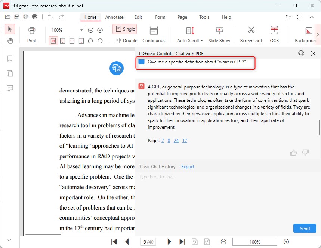The height and width of the screenshot is (248, 321).
Task: Switch to Double page view
Action: click(x=124, y=40)
